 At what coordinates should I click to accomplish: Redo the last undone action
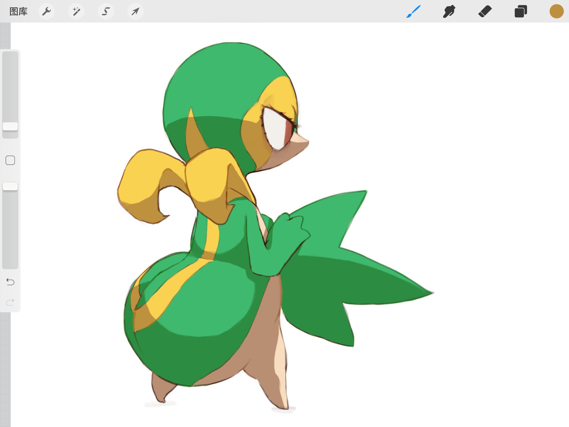click(10, 302)
